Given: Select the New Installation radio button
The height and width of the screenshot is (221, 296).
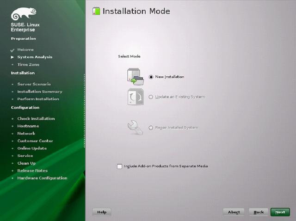Looking at the screenshot, I should coord(151,77).
